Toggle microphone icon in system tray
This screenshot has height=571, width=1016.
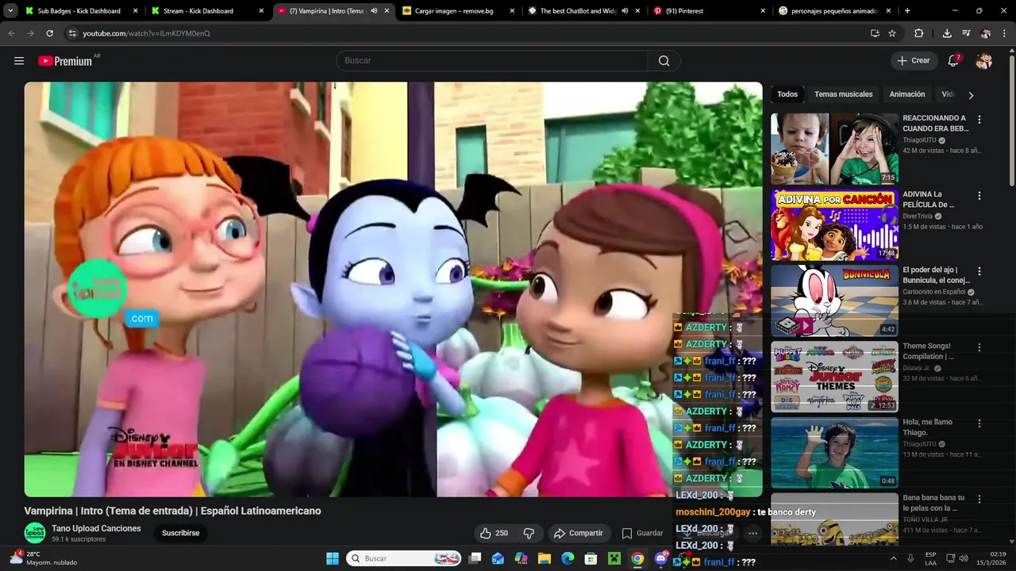[x=910, y=558]
